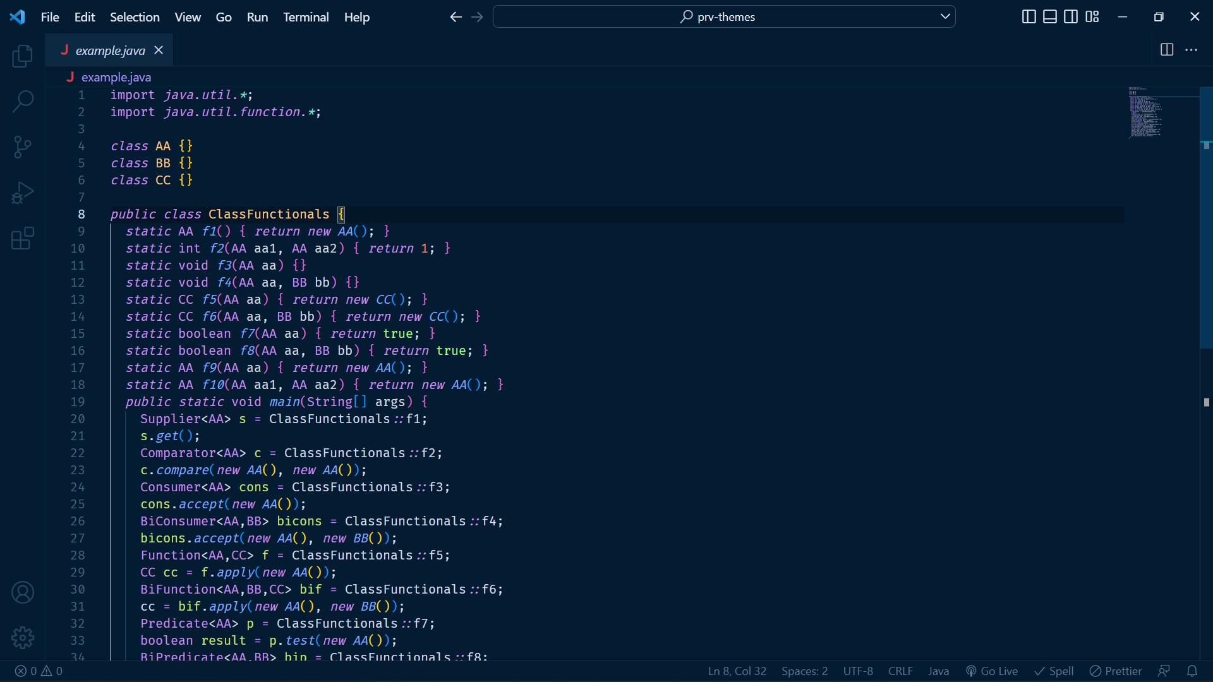Toggle the primary side bar visibility
1213x682 pixels.
pyautogui.click(x=1029, y=17)
